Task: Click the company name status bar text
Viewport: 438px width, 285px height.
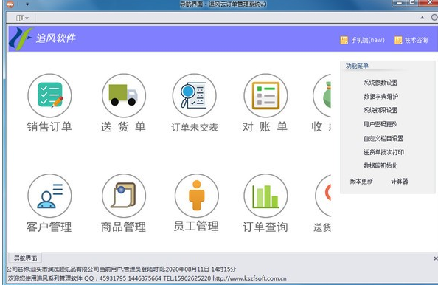Action: (53, 269)
